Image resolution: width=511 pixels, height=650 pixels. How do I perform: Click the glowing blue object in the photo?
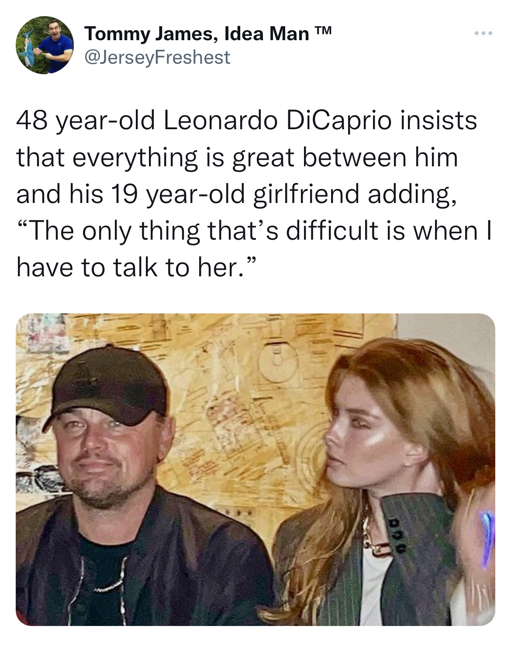click(487, 536)
